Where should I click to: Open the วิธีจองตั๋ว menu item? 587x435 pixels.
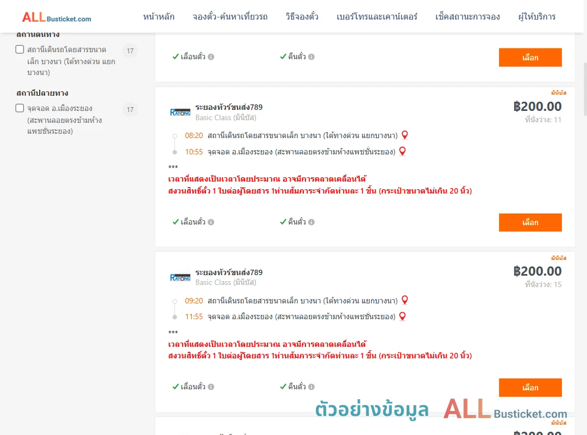(302, 17)
